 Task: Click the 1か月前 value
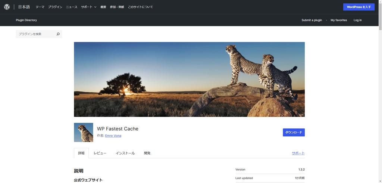(x=300, y=178)
